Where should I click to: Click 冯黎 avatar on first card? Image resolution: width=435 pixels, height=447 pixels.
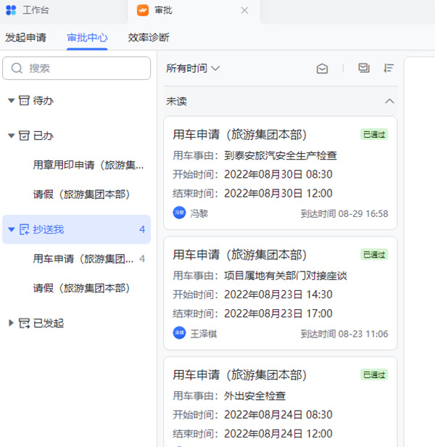[x=179, y=213]
